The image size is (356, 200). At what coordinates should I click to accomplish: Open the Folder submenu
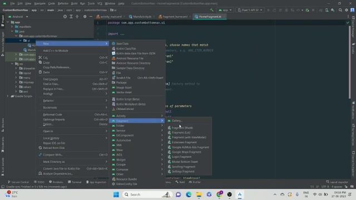[137, 126]
